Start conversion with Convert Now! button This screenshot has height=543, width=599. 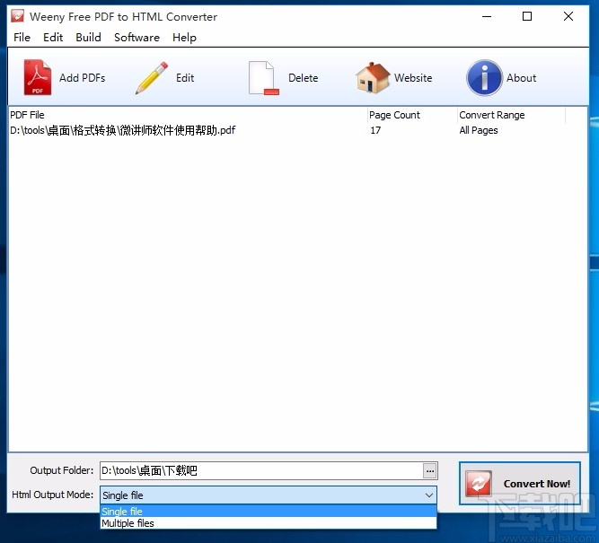coord(520,484)
